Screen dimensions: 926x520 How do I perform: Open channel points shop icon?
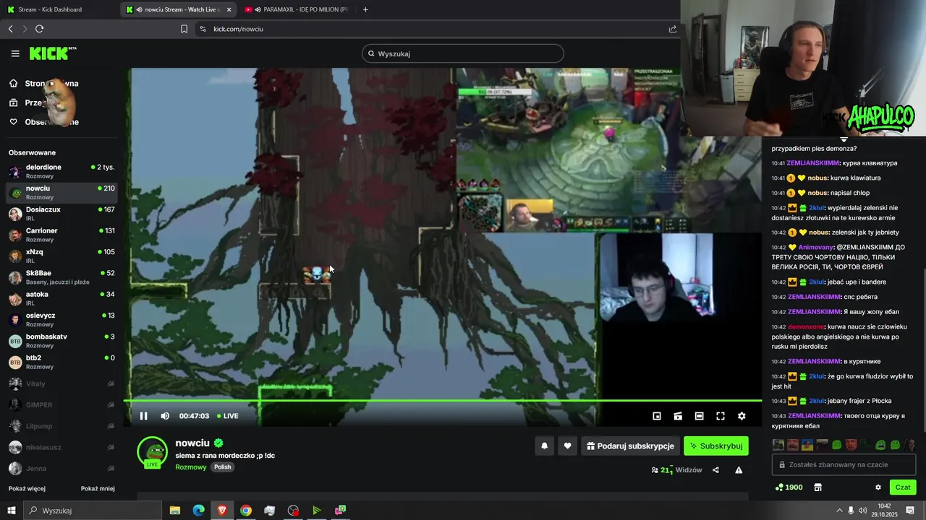pyautogui.click(x=817, y=487)
